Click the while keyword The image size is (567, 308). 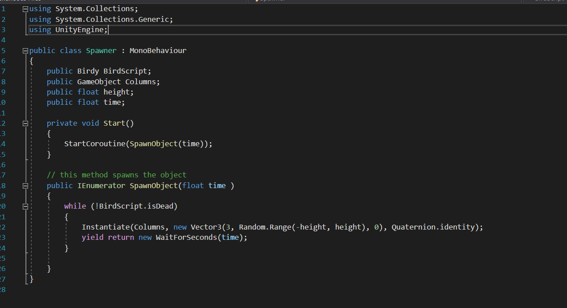pos(75,206)
